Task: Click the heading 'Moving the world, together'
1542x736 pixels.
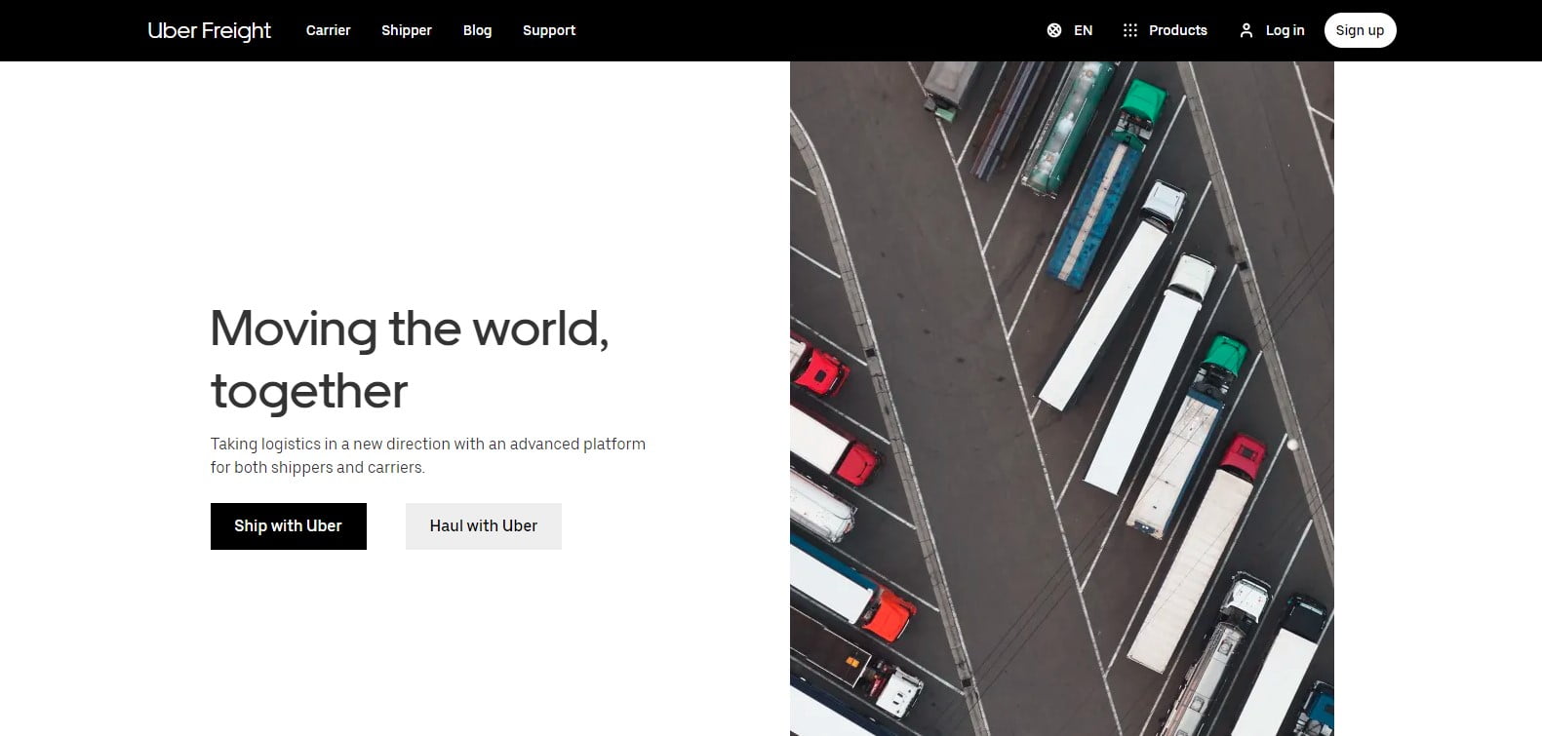Action: click(410, 360)
